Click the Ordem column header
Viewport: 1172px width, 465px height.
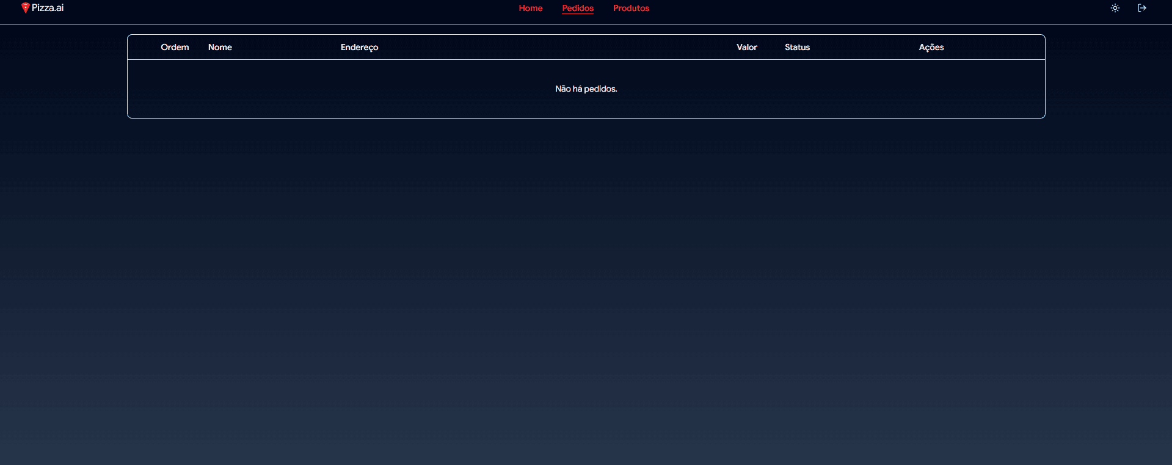(x=175, y=47)
